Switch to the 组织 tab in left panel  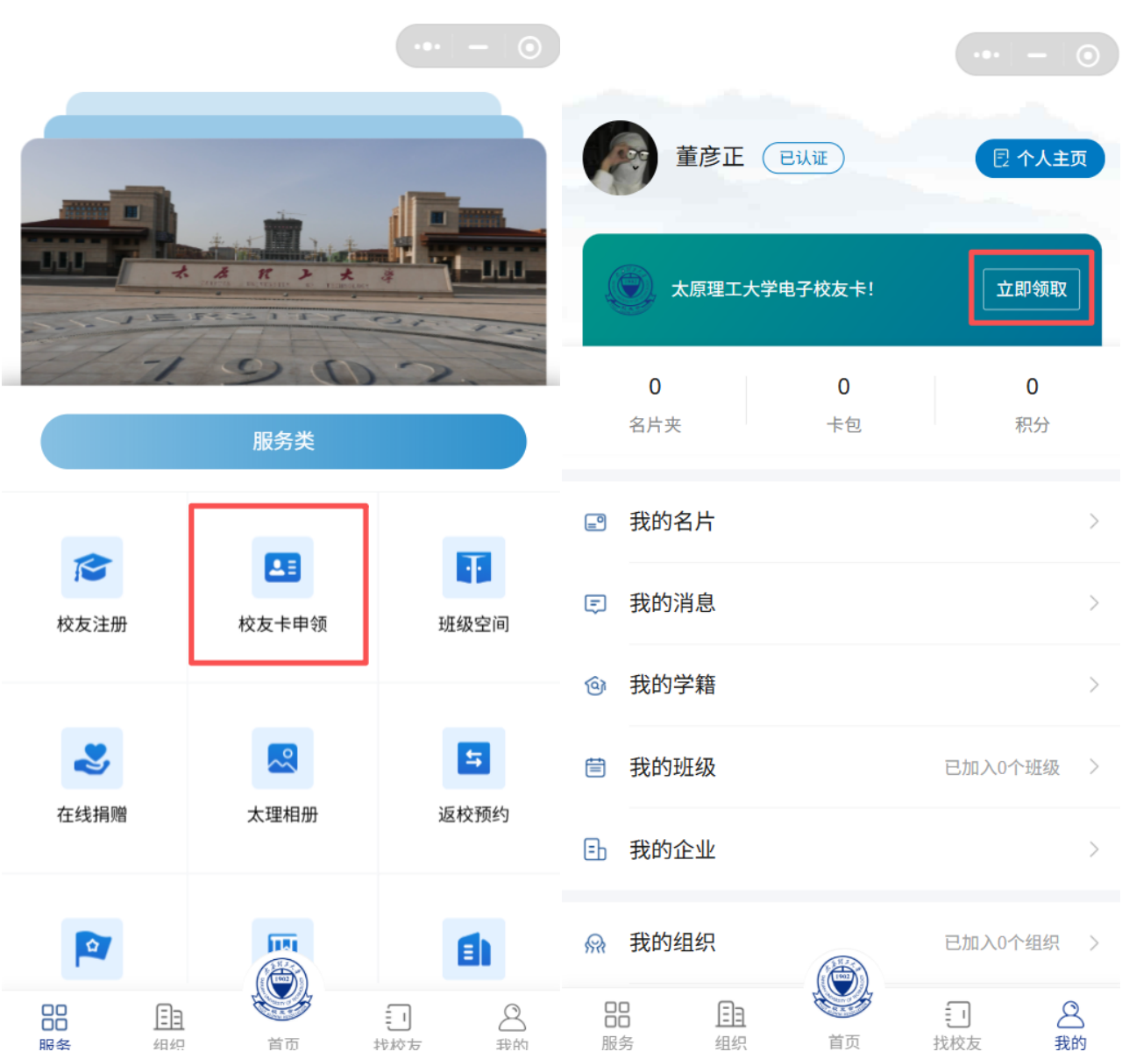168,1026
